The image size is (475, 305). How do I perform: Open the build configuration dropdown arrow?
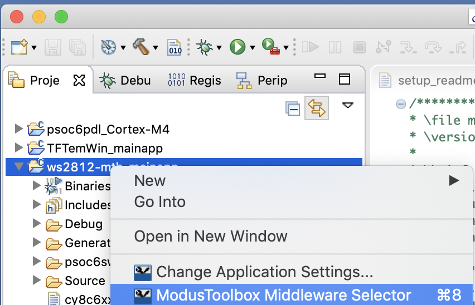pyautogui.click(x=123, y=47)
